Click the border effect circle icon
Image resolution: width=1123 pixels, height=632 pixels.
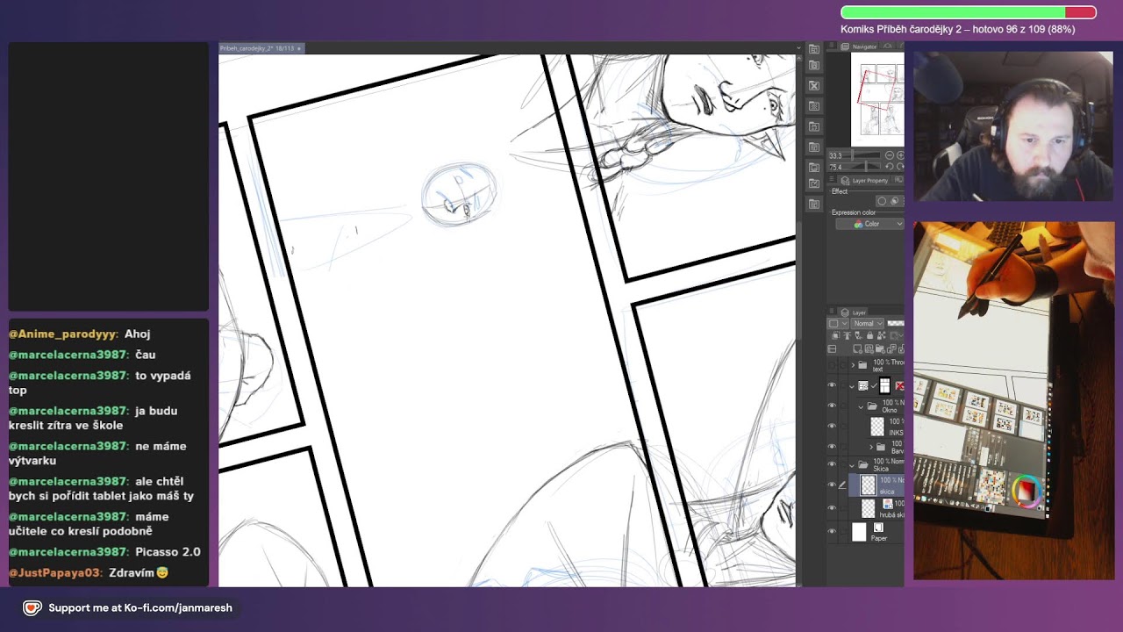click(x=882, y=201)
